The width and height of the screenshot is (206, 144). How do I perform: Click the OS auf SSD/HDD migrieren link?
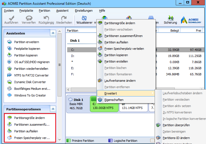click(x=32, y=62)
